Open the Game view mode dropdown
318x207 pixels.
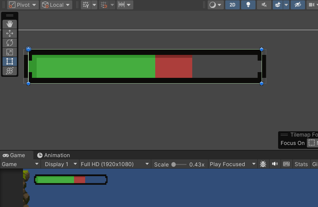[20, 164]
